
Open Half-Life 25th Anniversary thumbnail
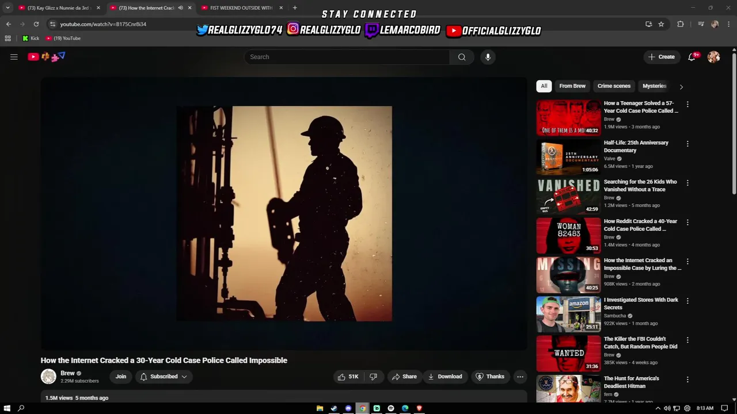pyautogui.click(x=568, y=157)
